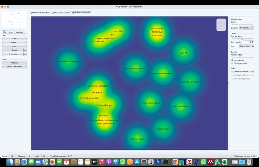The image size is (259, 167).
Task: Open Finder from the Dock
Action: tap(10, 162)
